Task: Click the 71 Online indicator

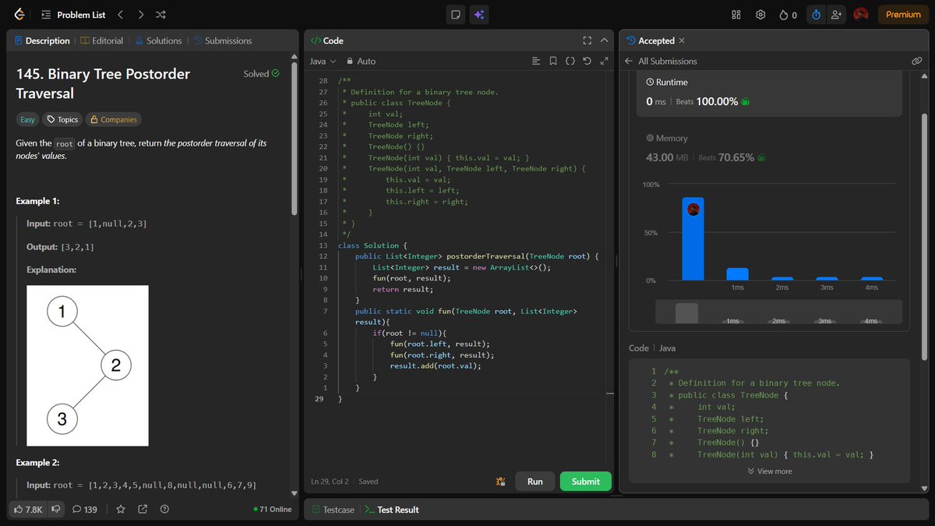Action: [x=273, y=509]
